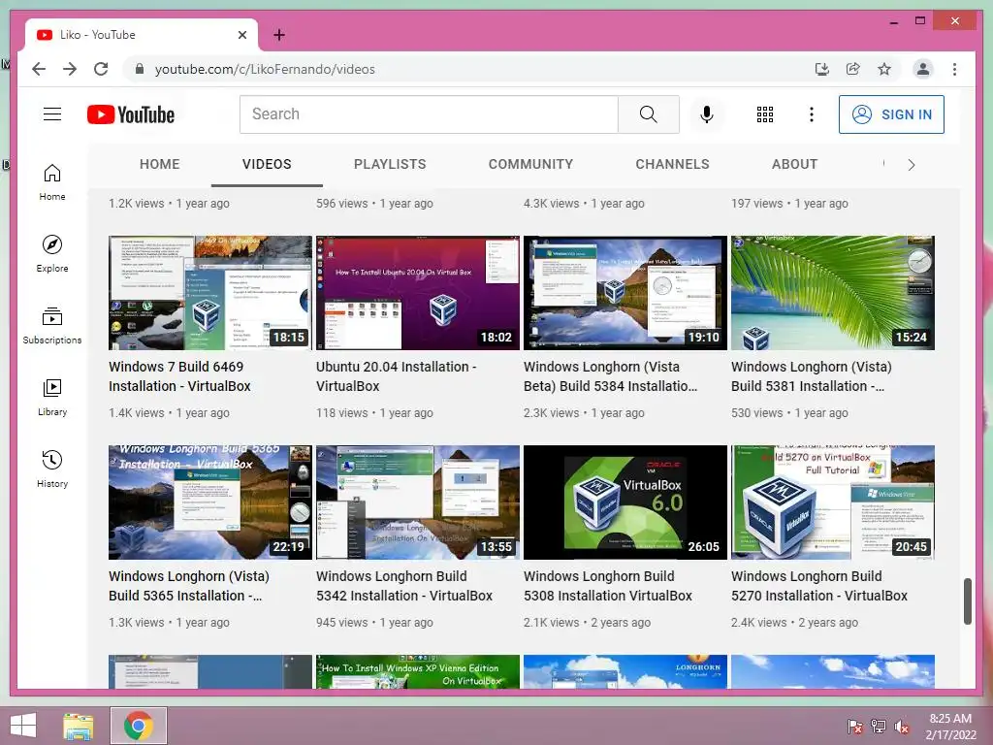Click the YouTube logo
993x745 pixels.
tap(131, 114)
